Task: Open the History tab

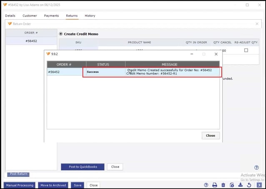Action: [x=90, y=16]
